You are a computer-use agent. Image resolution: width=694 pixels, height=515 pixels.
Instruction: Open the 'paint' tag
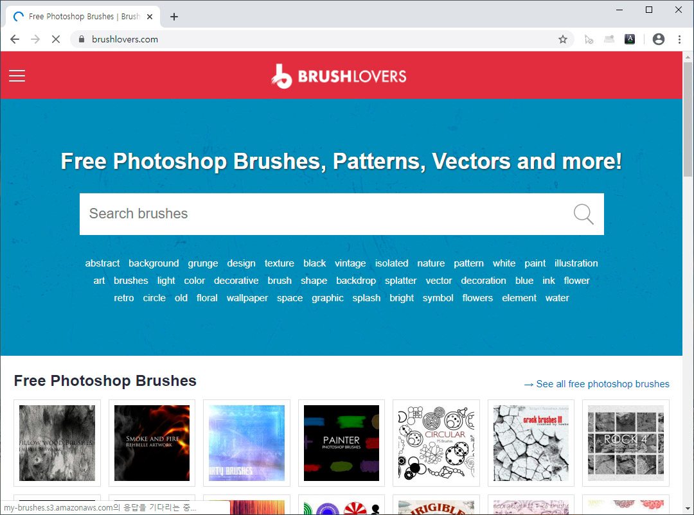[x=535, y=263]
